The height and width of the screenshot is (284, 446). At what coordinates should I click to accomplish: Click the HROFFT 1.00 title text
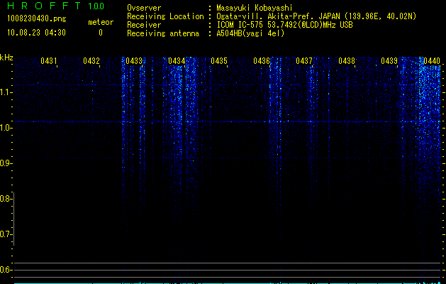click(x=55, y=6)
